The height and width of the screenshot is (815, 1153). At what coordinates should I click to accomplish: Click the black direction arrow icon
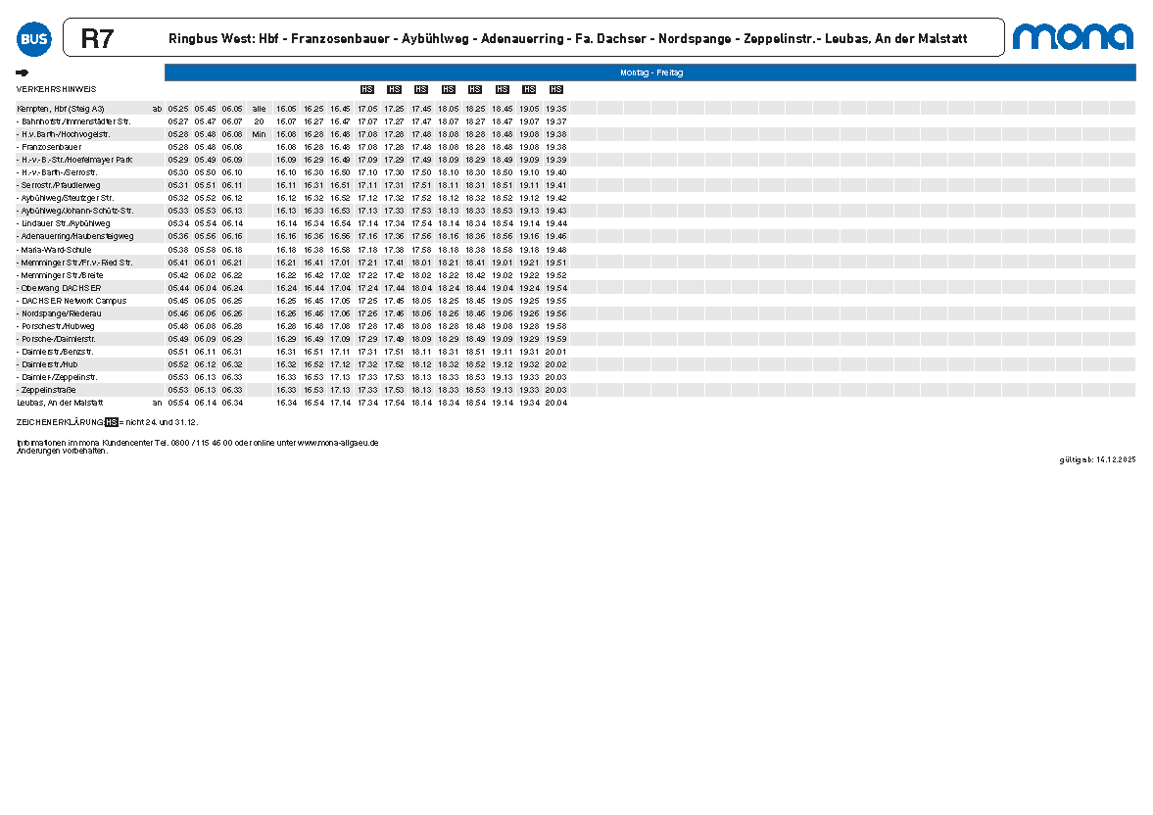click(x=23, y=72)
